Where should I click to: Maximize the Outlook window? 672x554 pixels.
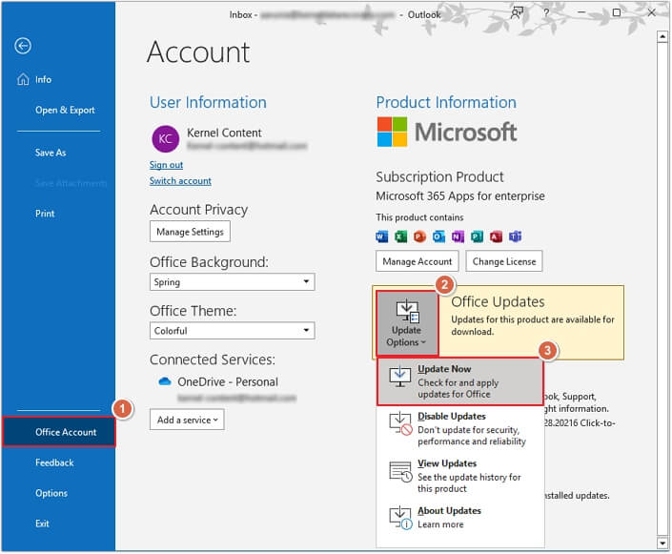click(617, 12)
